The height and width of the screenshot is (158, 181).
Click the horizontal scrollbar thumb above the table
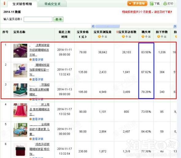coord(107,26)
